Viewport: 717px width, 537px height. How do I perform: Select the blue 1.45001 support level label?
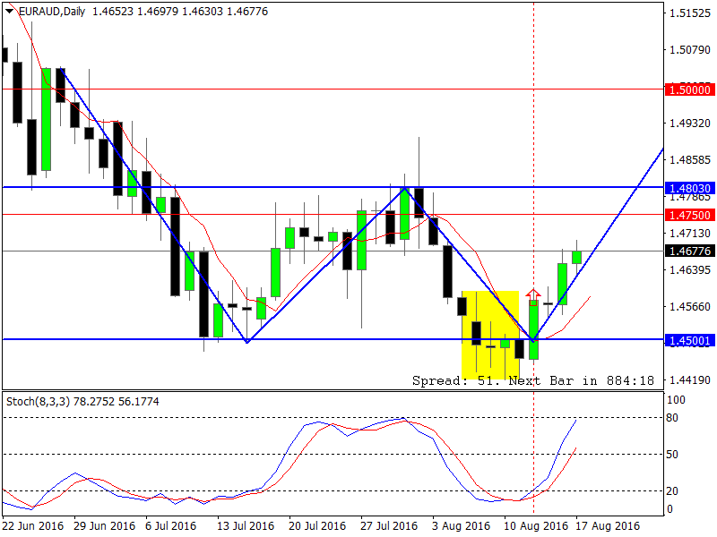(x=689, y=341)
